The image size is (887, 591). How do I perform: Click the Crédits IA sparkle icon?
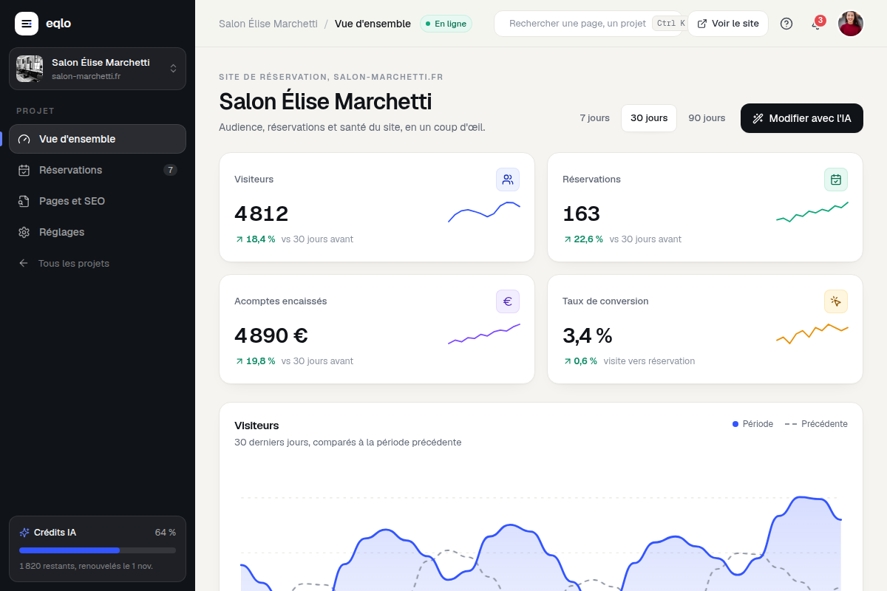point(24,533)
